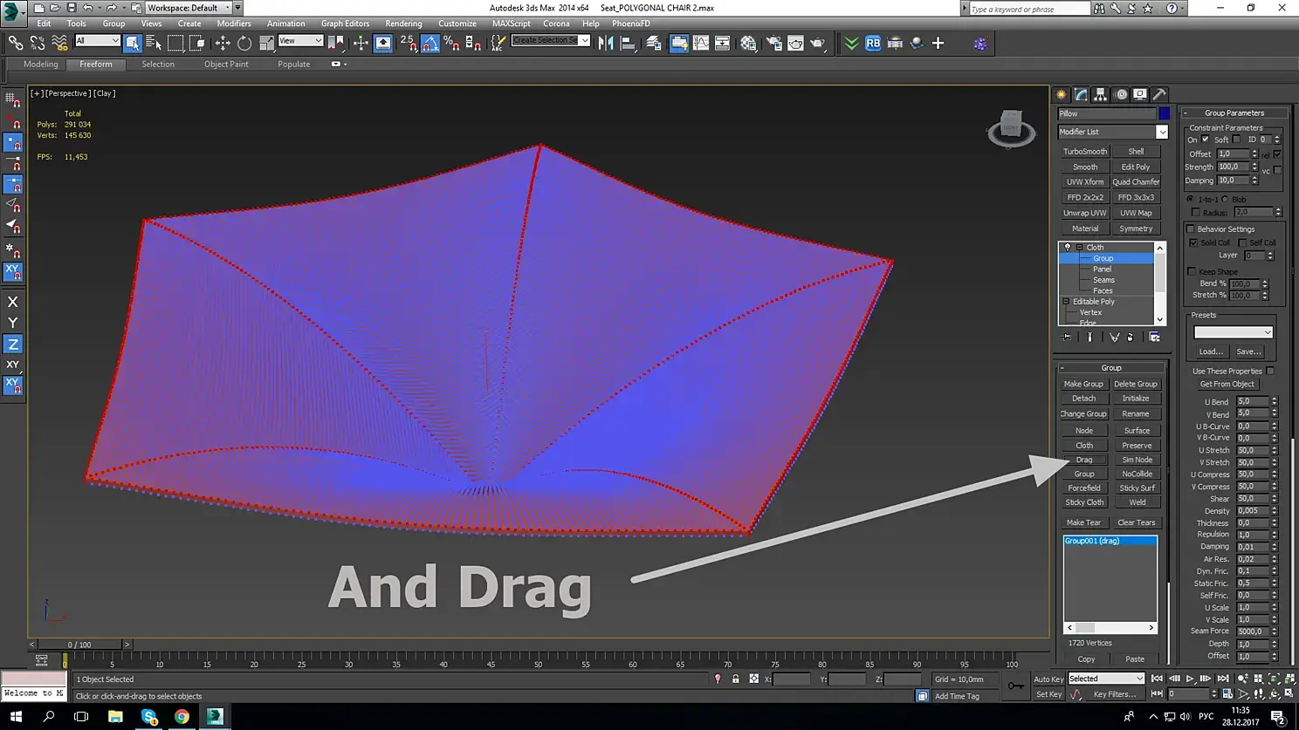
Task: Toggle the selection lock padlock icon
Action: tap(735, 679)
